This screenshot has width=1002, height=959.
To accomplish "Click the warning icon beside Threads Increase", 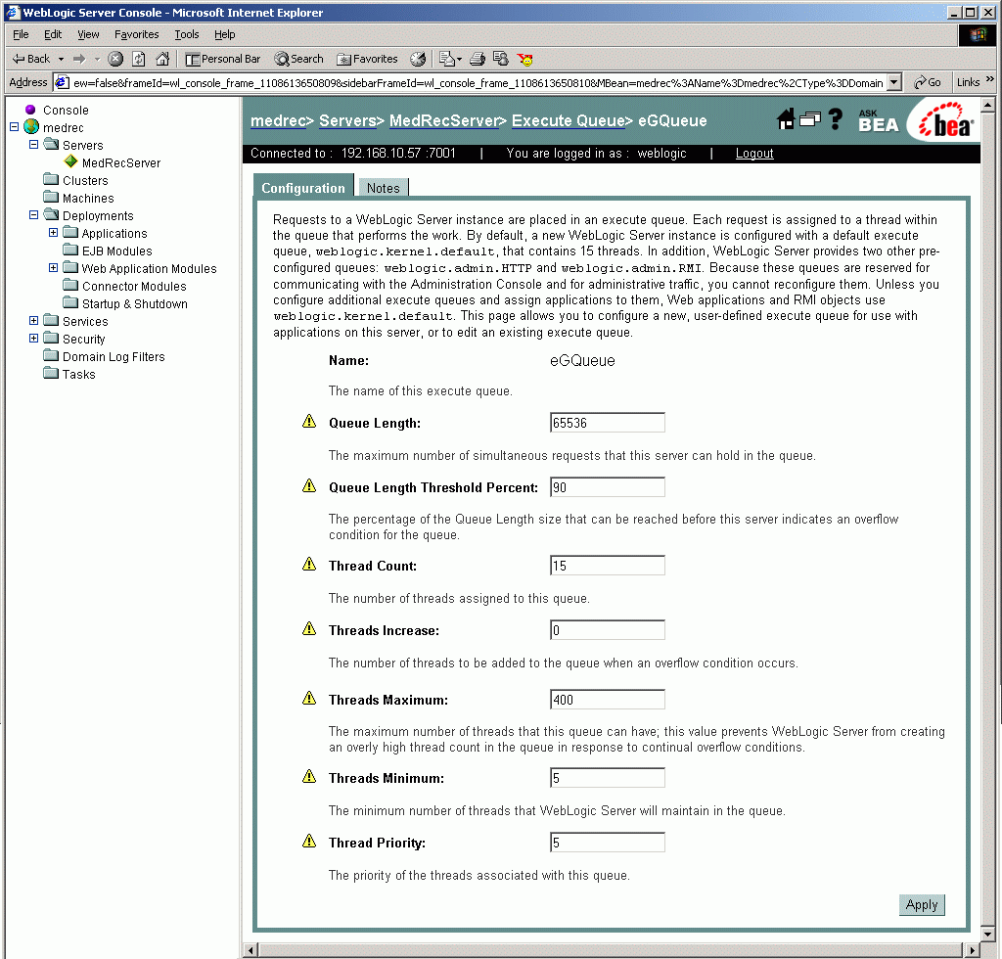I will point(309,628).
